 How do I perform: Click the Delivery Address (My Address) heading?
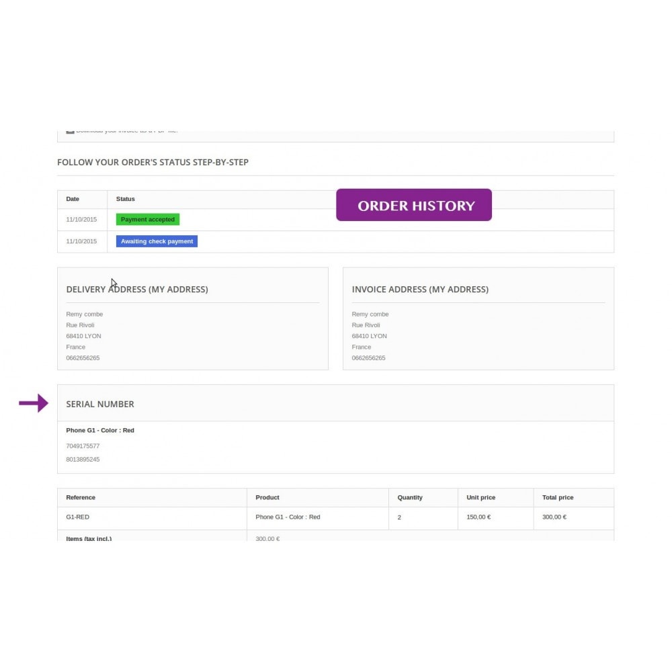[x=136, y=289]
